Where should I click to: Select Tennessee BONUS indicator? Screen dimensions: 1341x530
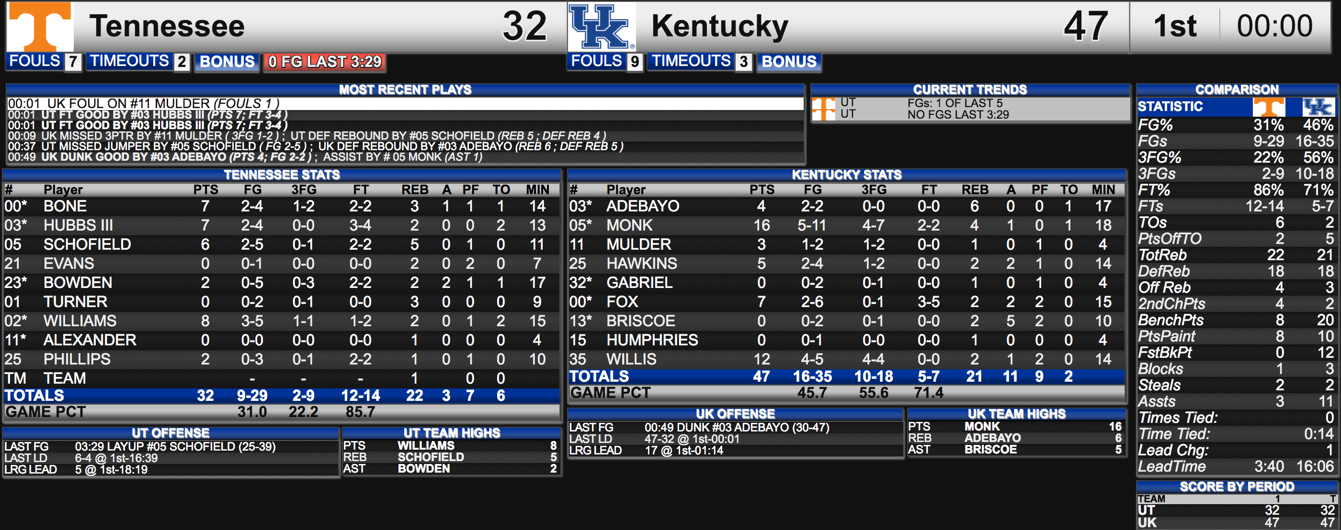point(227,62)
